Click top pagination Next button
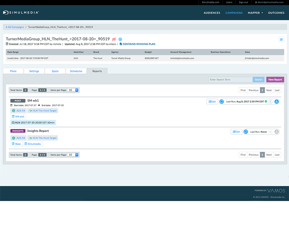 click(x=269, y=90)
